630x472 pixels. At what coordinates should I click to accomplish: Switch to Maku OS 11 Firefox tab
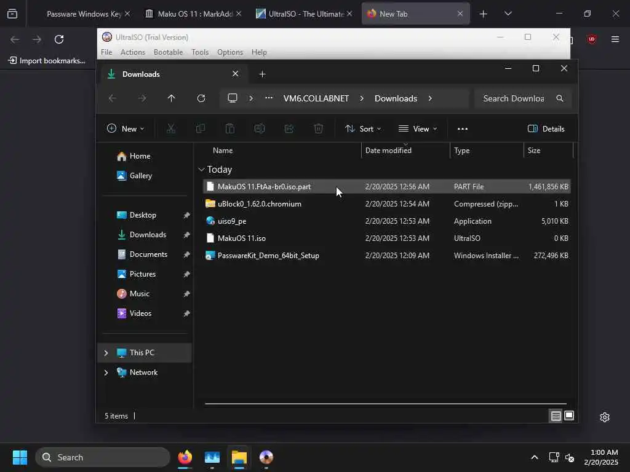coord(194,14)
